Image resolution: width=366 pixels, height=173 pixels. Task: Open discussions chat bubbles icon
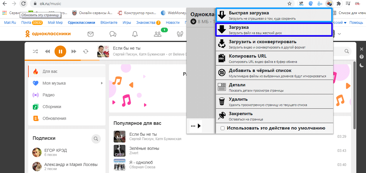113,34
